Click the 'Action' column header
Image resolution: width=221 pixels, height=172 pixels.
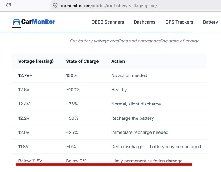[x=118, y=61]
